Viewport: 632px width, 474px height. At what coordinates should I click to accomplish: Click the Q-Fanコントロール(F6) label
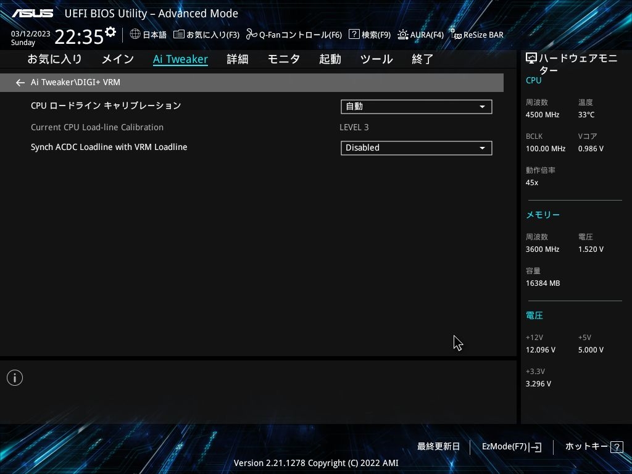pos(301,35)
